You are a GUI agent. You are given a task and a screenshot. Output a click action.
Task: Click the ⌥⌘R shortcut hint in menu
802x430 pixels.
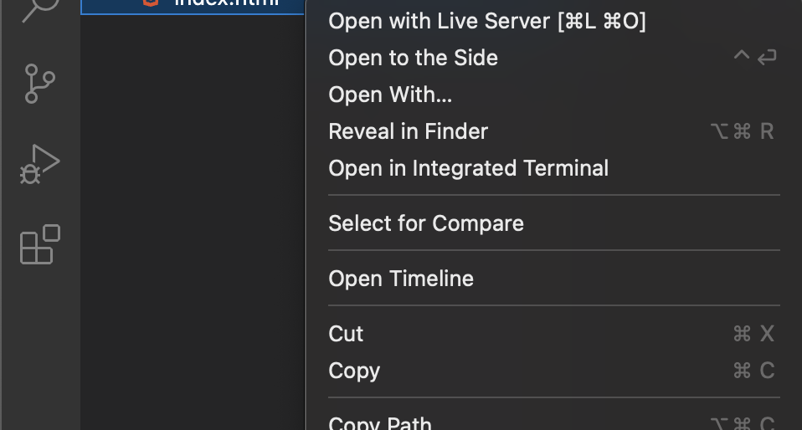click(x=741, y=131)
